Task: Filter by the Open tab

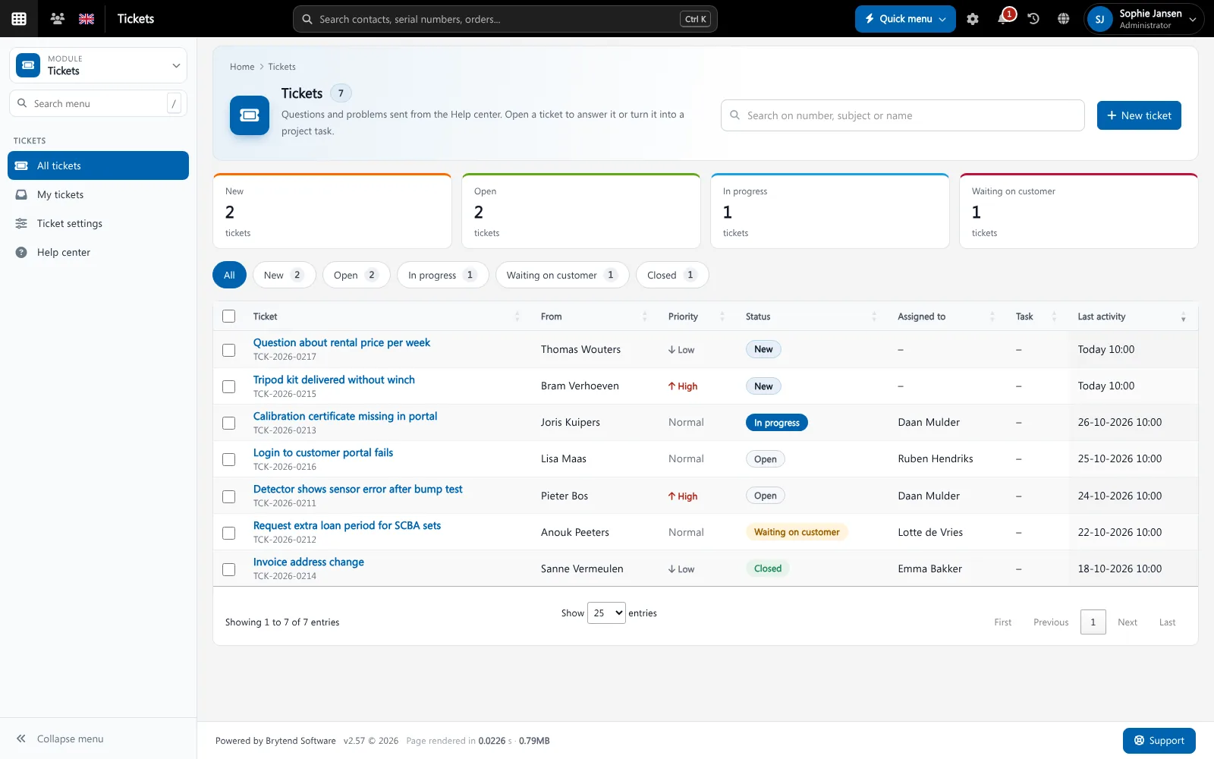Action: pyautogui.click(x=356, y=275)
